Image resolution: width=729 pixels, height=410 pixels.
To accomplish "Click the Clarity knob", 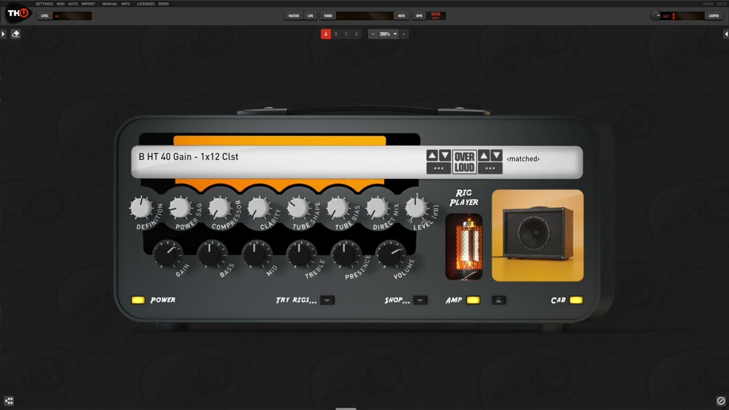I will 259,208.
